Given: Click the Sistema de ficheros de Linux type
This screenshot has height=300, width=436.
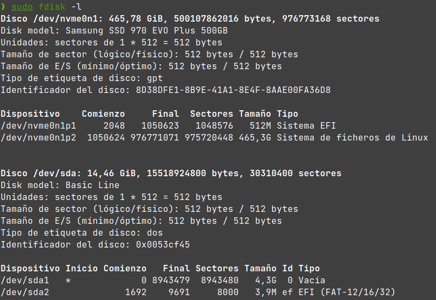Looking at the screenshot, I should (352, 138).
